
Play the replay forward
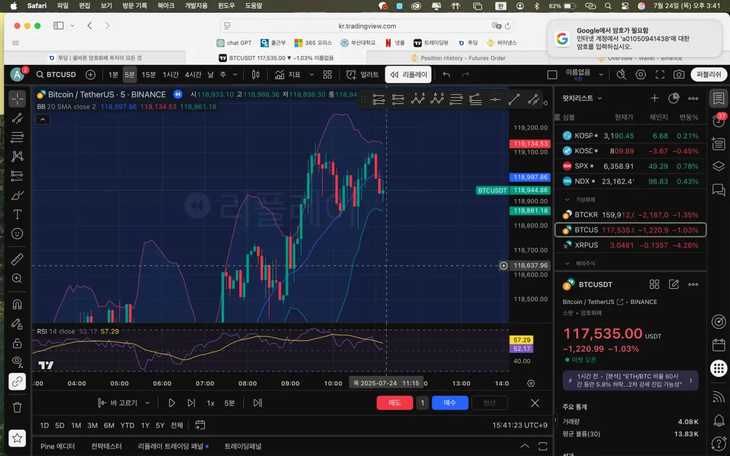(172, 402)
